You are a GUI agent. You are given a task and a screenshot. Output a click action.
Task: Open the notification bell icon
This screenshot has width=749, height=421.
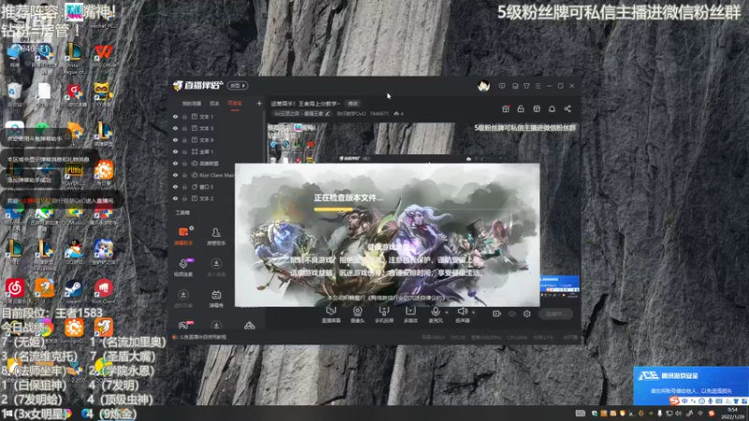[551, 109]
